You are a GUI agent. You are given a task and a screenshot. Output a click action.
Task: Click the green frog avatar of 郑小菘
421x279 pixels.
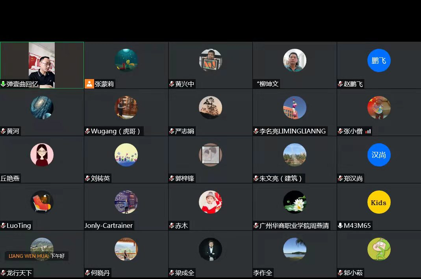click(x=379, y=249)
